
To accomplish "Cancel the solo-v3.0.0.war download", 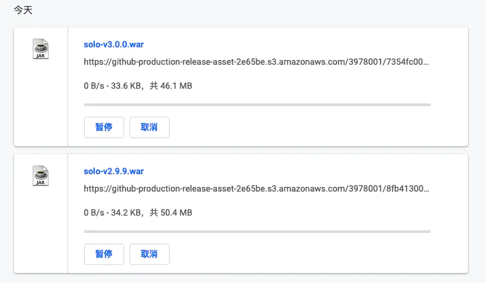I will (x=149, y=127).
